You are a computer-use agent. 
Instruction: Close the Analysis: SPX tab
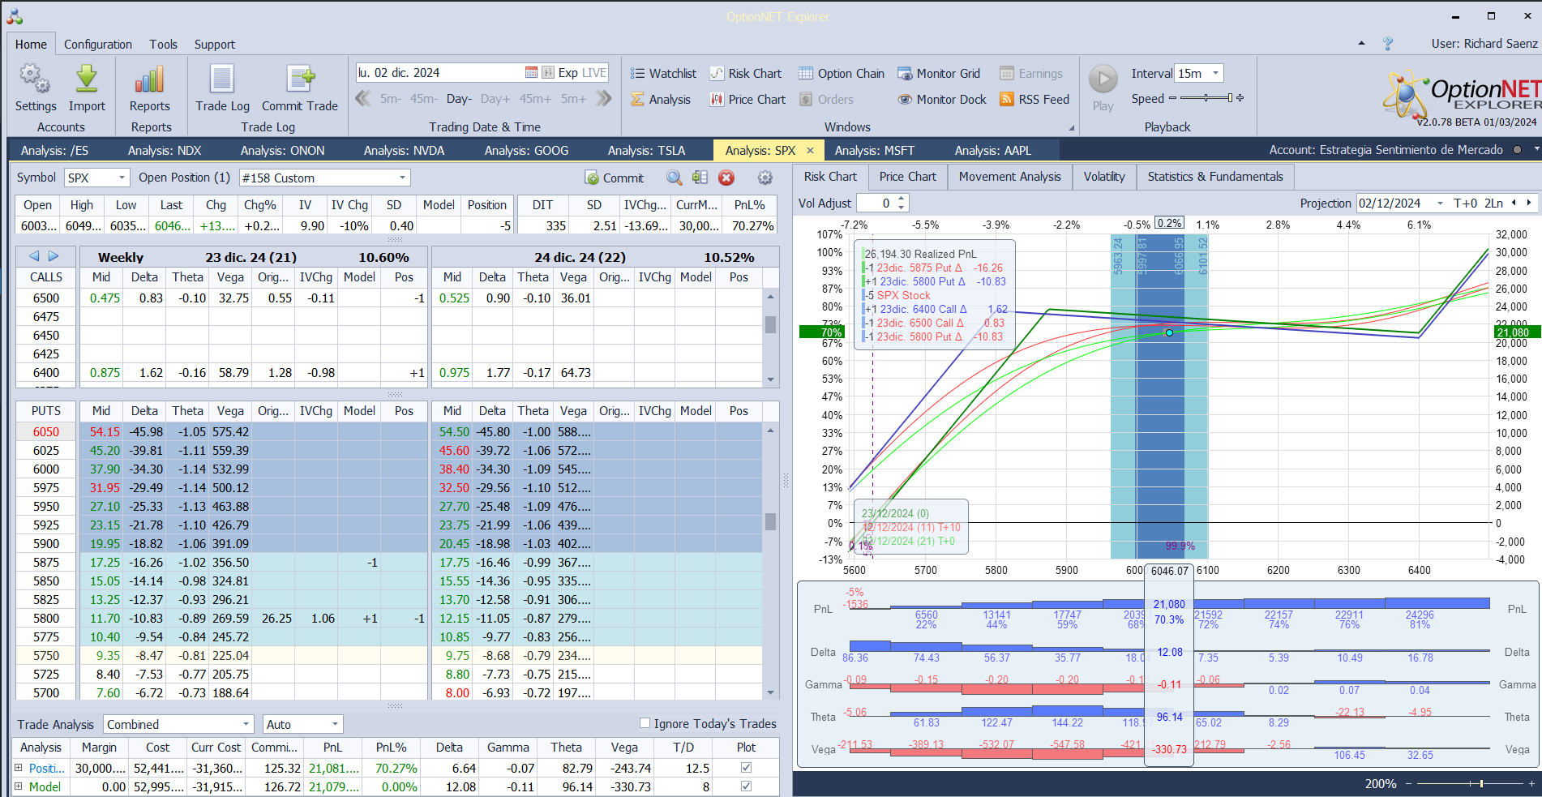pos(810,150)
